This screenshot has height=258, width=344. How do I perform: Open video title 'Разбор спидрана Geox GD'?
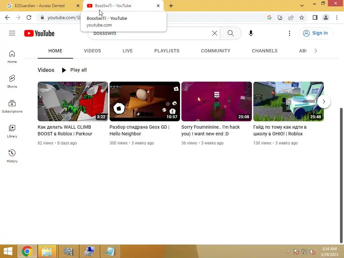click(139, 130)
